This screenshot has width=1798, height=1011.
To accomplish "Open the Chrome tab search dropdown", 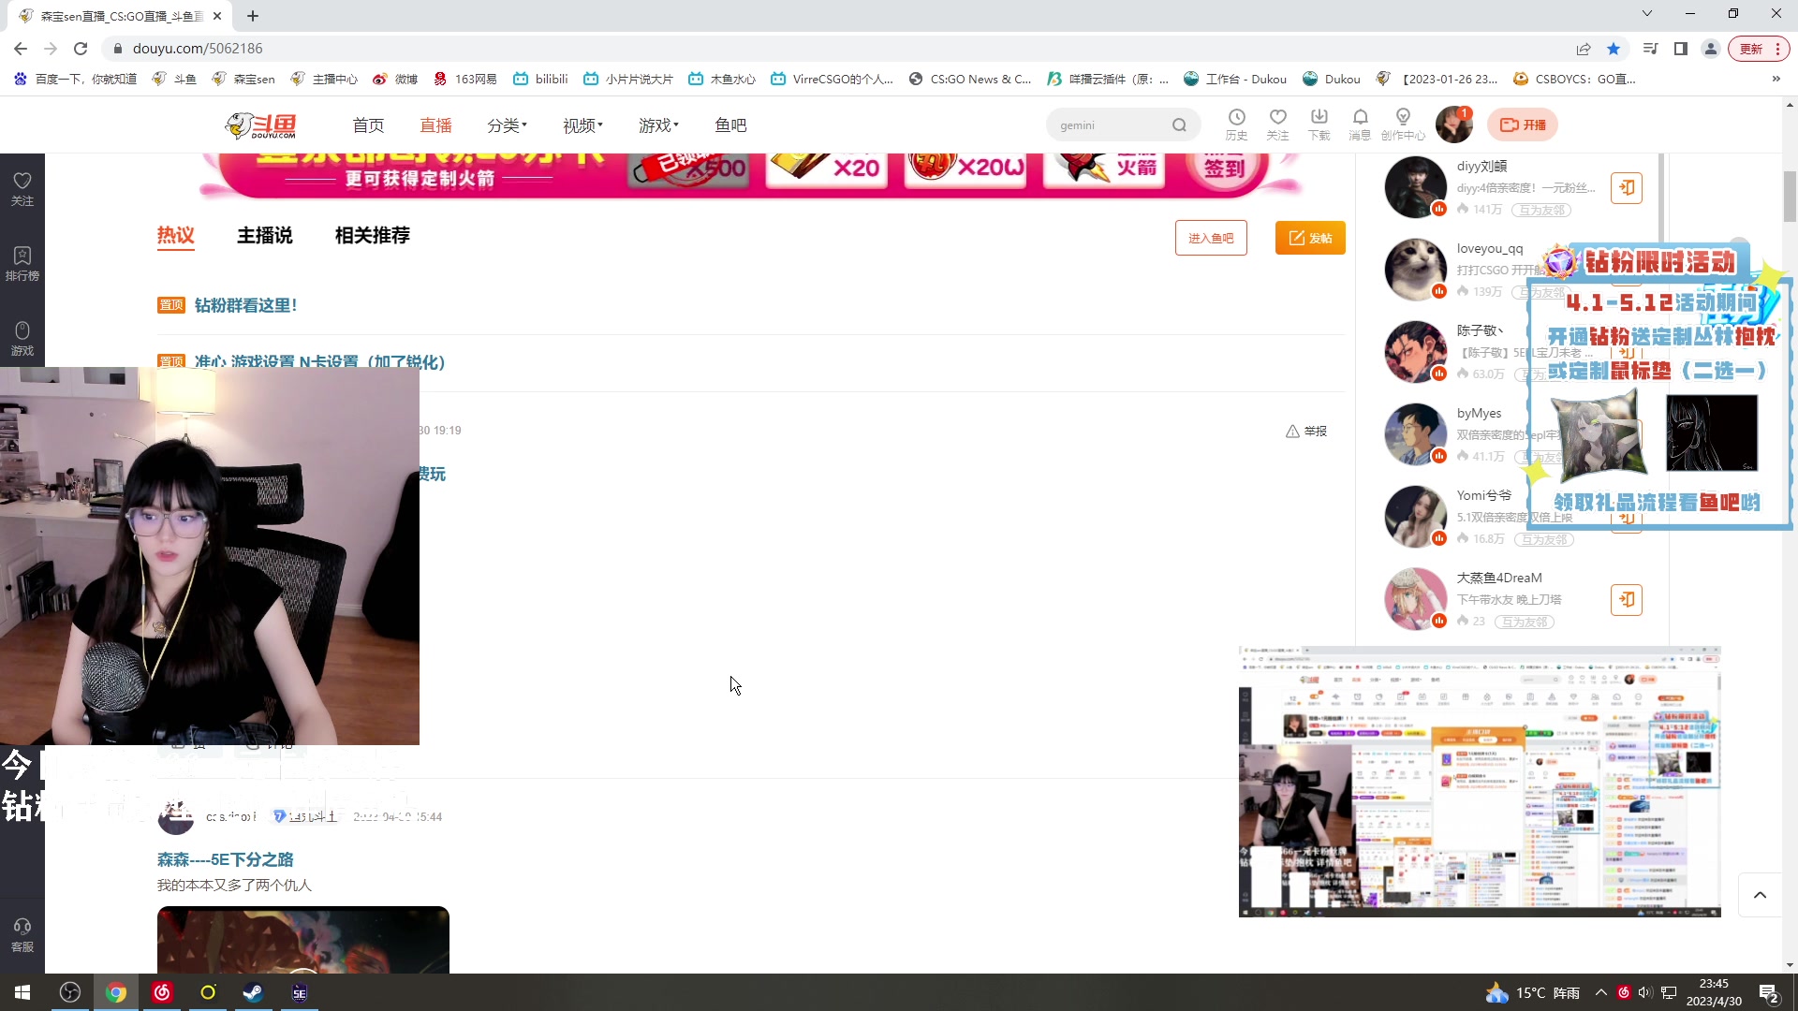I will pyautogui.click(x=1647, y=14).
